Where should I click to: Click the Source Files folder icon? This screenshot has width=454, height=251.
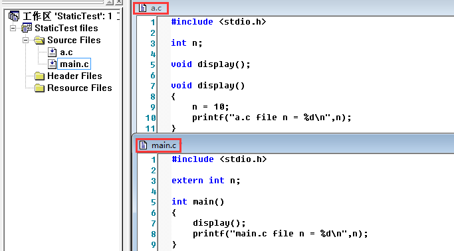pyautogui.click(x=39, y=40)
